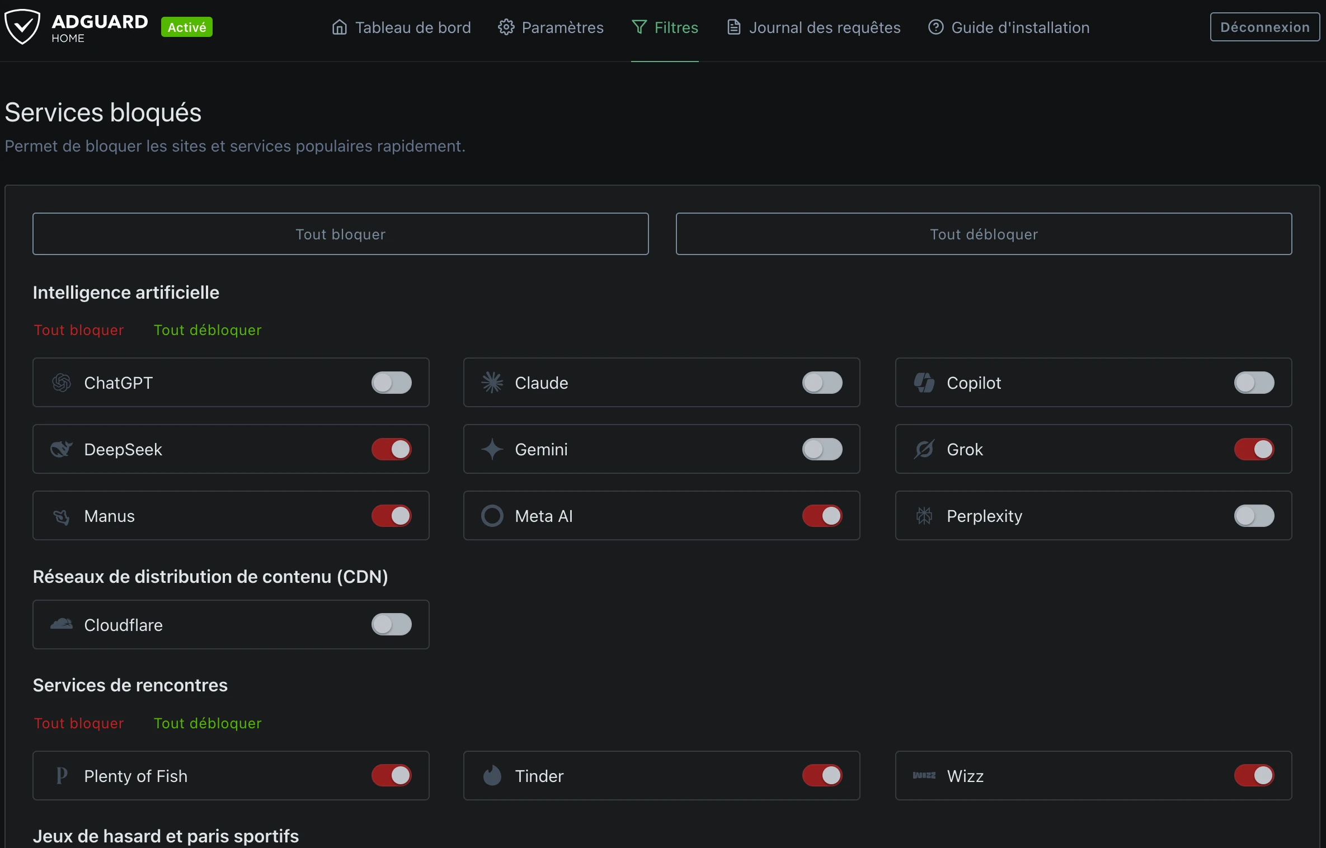Click the funnel icon beside Filtres
Viewport: 1326px width, 848px height.
click(x=640, y=27)
